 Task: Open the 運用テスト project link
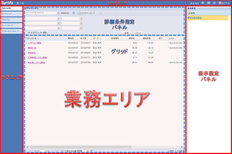pyautogui.click(x=32, y=48)
